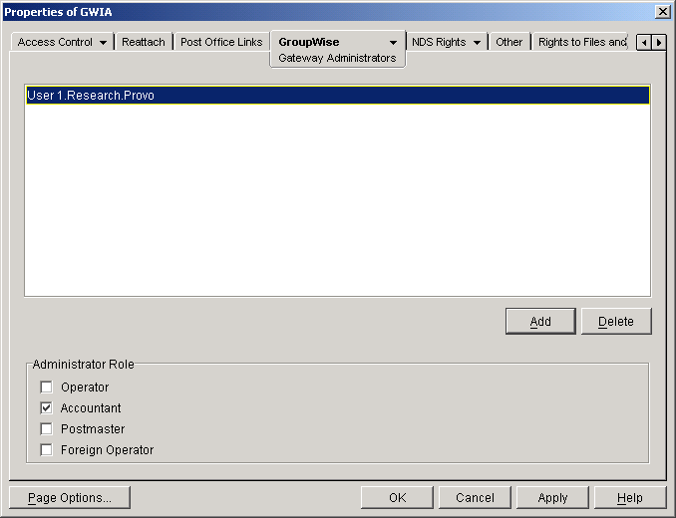Go to the Other tab

(508, 43)
